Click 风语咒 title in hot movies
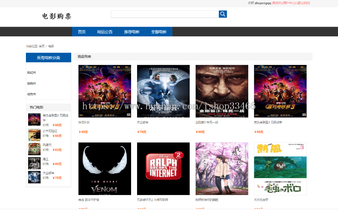Image resolution: width=338 pixels, height=210 pixels. [x=47, y=145]
